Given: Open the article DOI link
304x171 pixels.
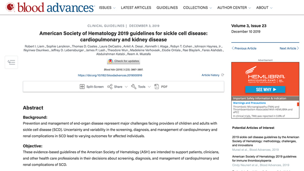Looking at the screenshot, I should (110, 75).
